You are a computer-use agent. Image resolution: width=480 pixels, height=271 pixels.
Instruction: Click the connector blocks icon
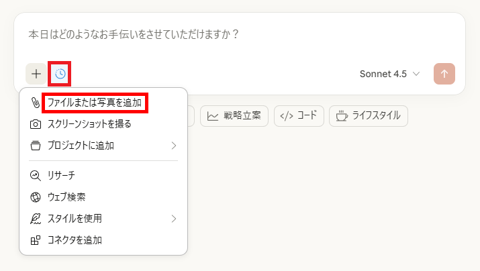point(36,240)
